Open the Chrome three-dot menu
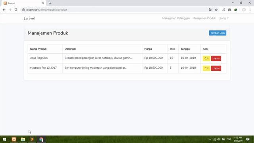 pos(250,10)
